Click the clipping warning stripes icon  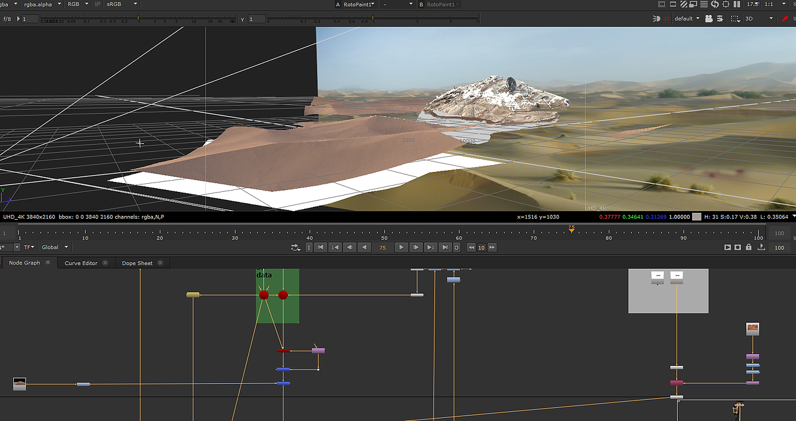tap(683, 4)
